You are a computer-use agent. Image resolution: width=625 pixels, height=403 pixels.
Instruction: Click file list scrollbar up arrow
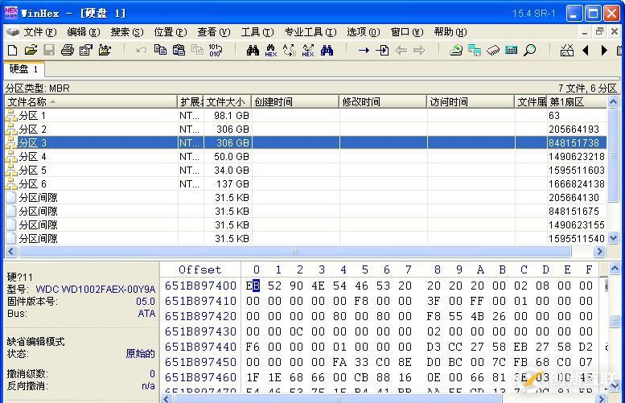pyautogui.click(x=614, y=101)
